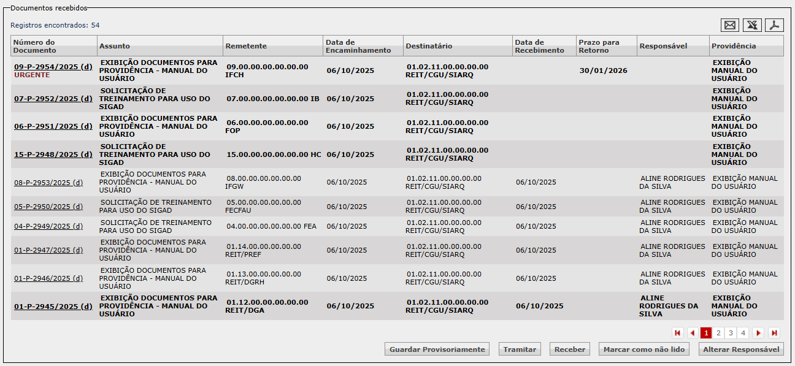Jump to the first page arrow
The width and height of the screenshot is (795, 366).
[x=678, y=333]
